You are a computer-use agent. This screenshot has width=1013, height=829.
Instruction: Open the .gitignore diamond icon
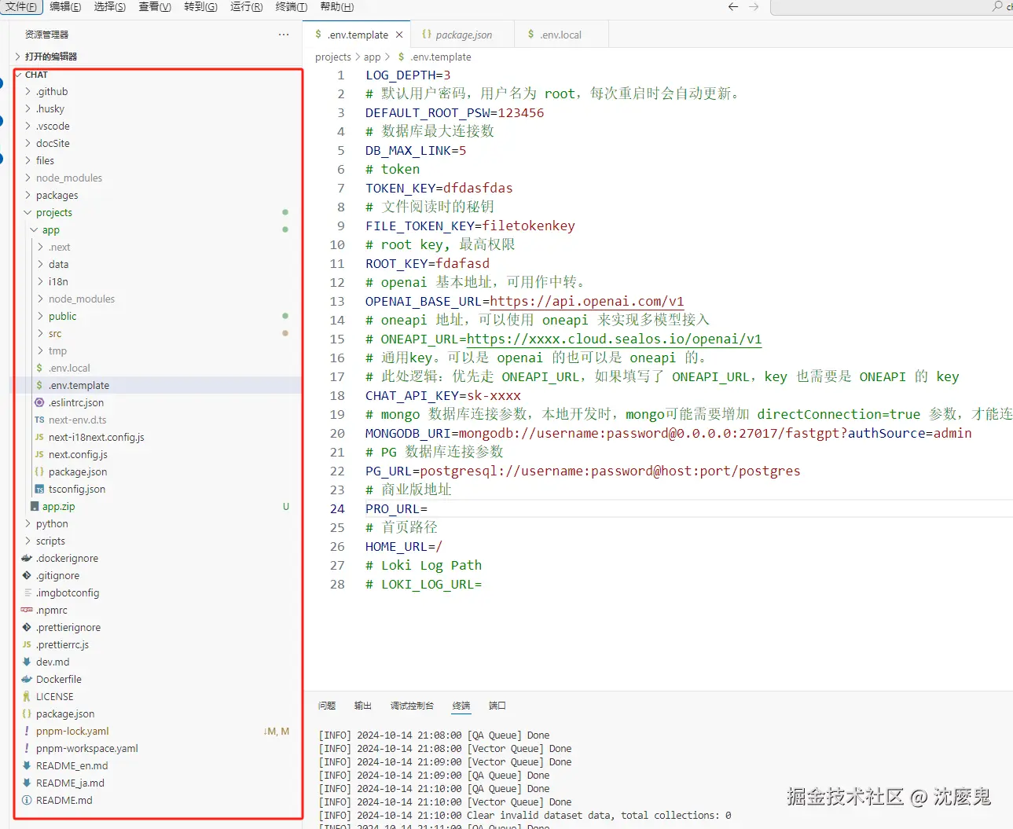[27, 575]
